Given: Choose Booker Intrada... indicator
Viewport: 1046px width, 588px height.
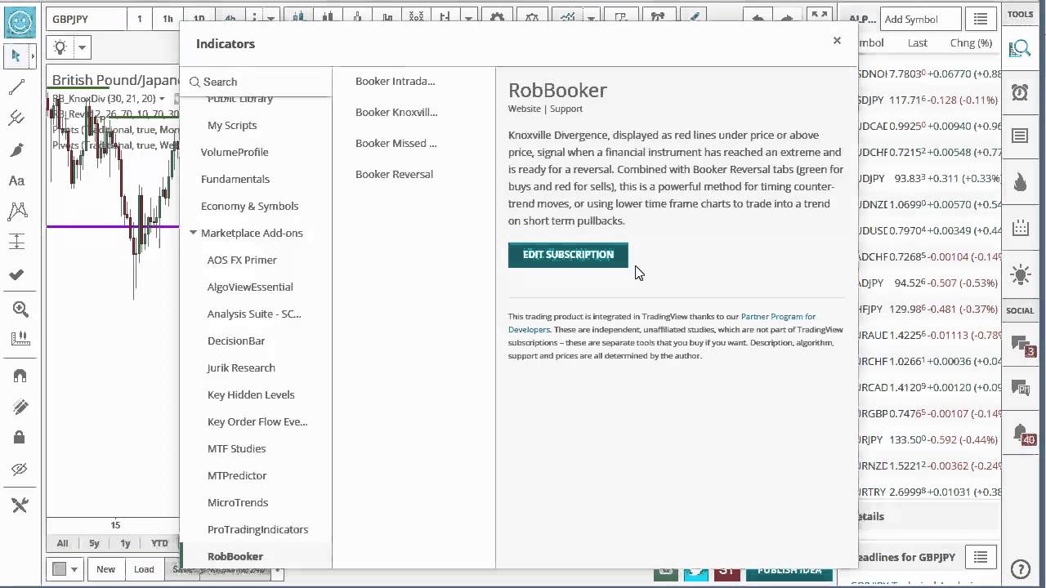Looking at the screenshot, I should tap(396, 81).
